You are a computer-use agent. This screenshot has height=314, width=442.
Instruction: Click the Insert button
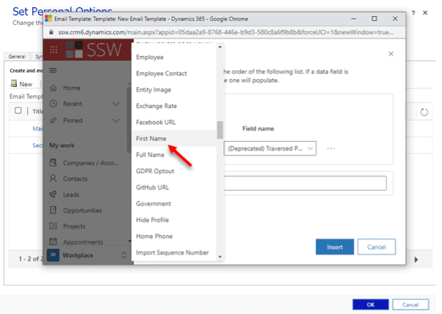pyautogui.click(x=334, y=247)
